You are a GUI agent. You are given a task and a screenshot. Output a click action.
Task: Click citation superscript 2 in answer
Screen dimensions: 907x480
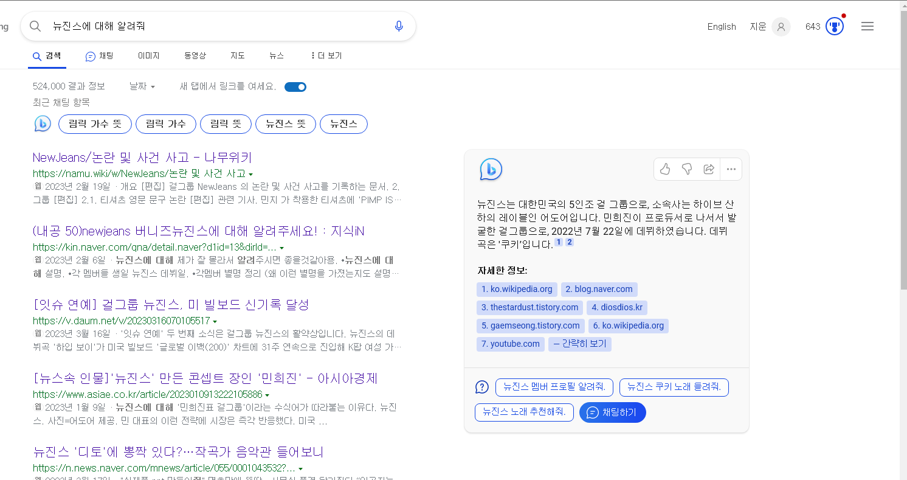point(570,242)
